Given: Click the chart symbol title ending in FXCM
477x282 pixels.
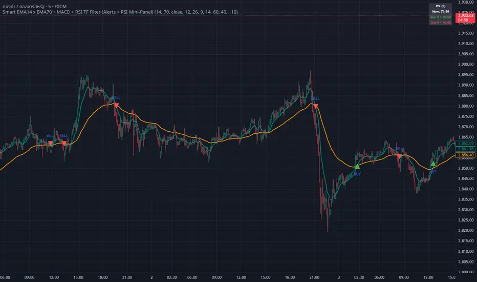Looking at the screenshot, I should click(34, 6).
